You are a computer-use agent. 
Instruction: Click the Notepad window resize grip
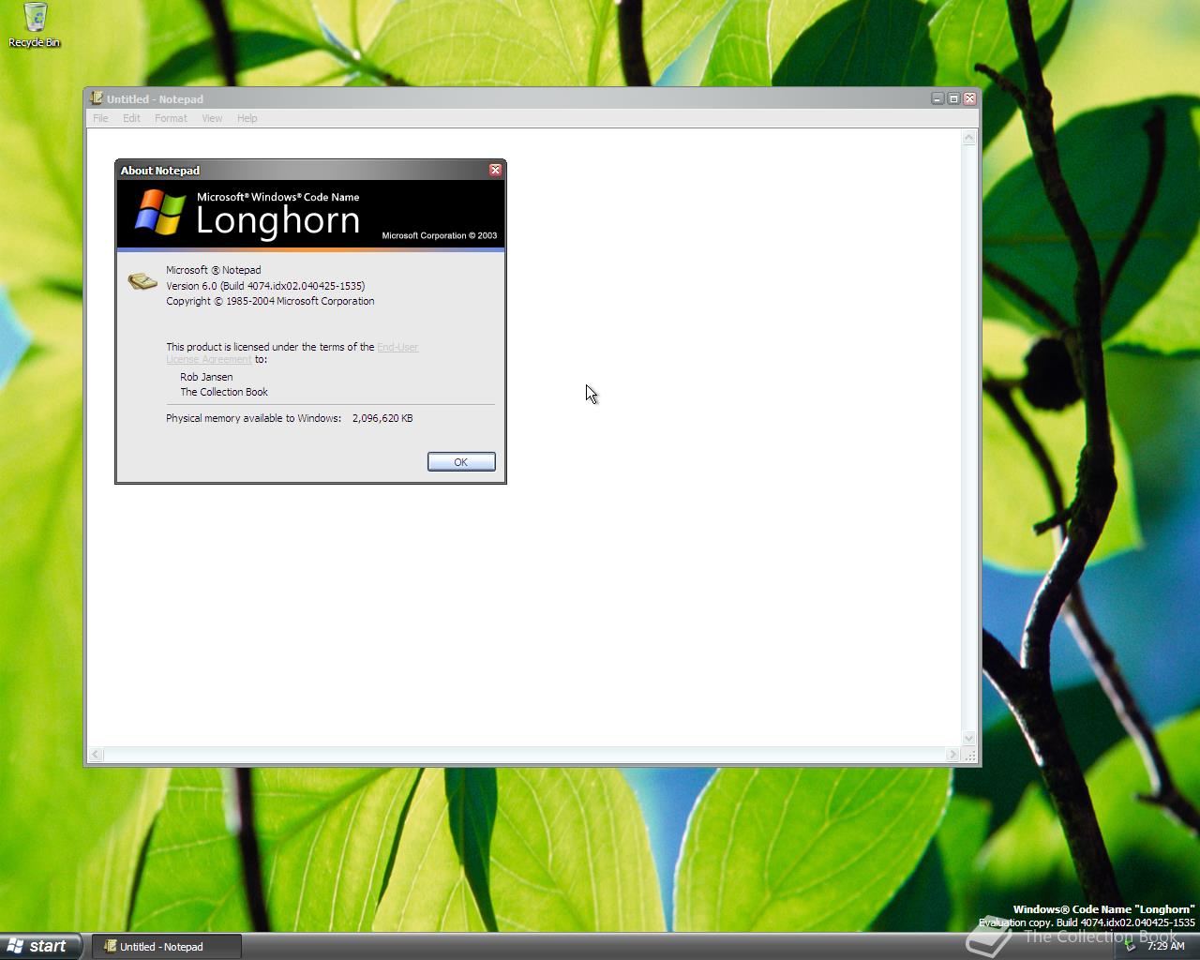click(x=970, y=756)
